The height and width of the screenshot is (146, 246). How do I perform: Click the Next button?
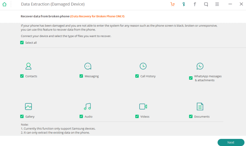pos(231,142)
